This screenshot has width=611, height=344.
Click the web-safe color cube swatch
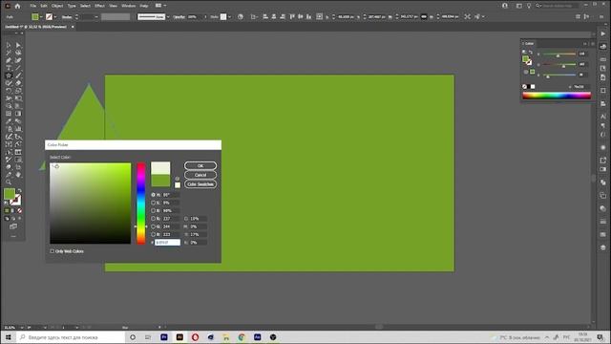[178, 185]
